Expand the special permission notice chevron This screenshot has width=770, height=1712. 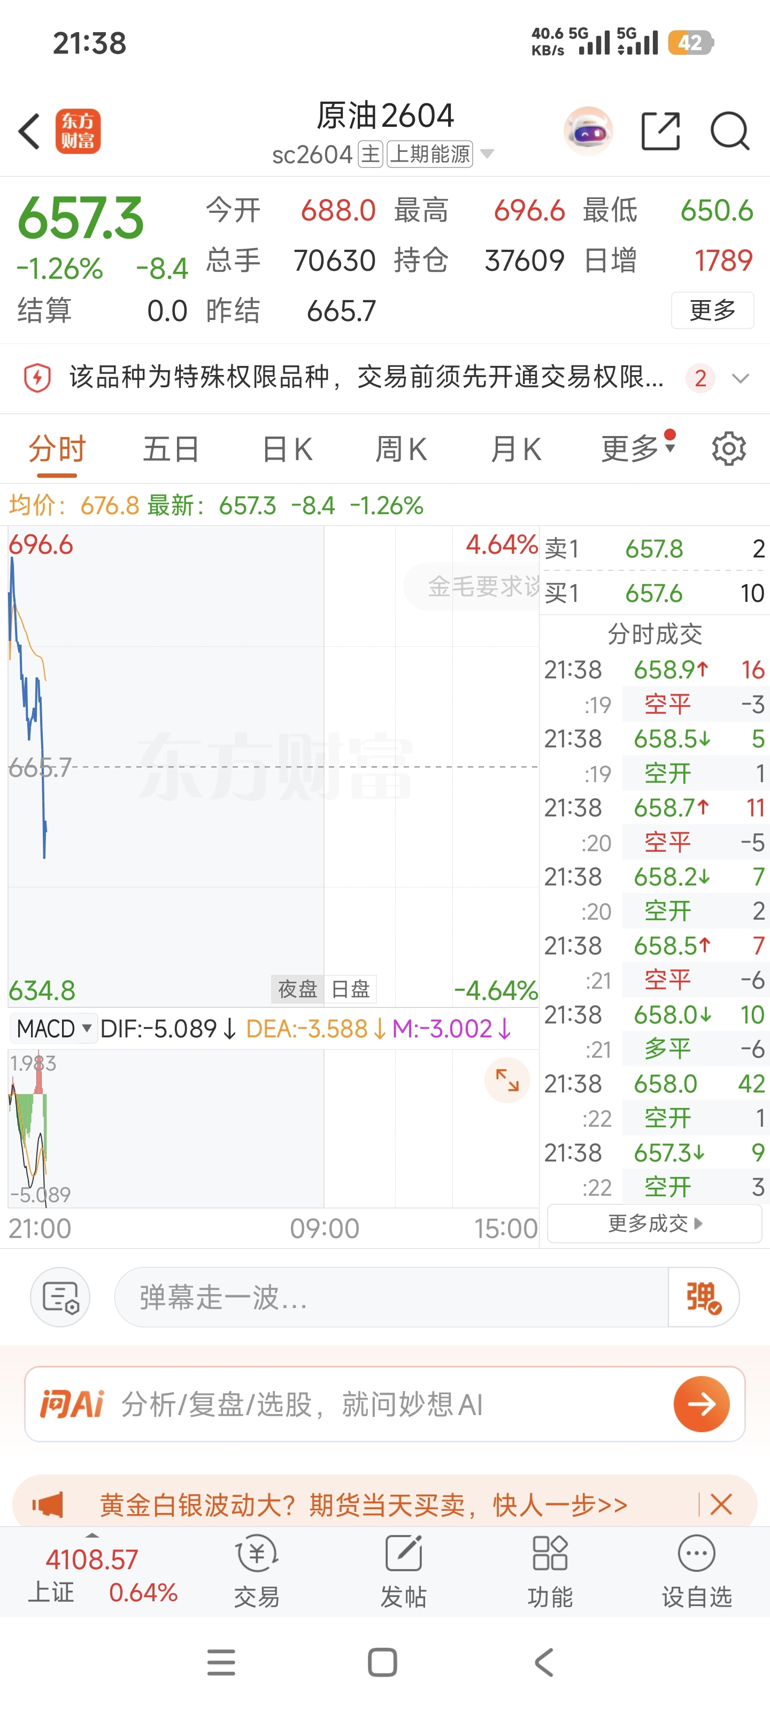tap(740, 378)
